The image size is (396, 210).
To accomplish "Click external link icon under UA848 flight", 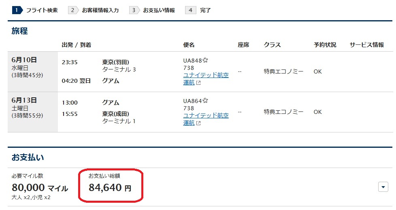I will [x=198, y=83].
